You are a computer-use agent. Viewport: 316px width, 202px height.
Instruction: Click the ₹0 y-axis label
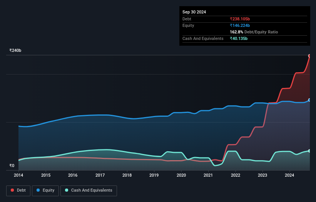coord(12,166)
